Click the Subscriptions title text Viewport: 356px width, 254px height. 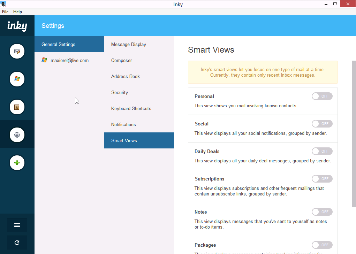pos(209,179)
